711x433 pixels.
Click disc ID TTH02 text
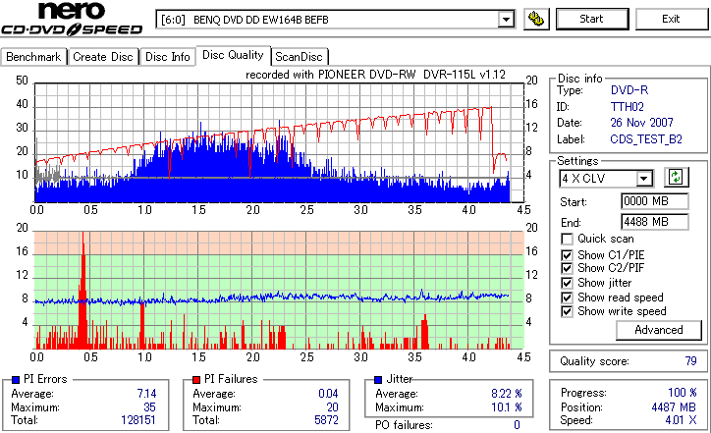[x=628, y=107]
